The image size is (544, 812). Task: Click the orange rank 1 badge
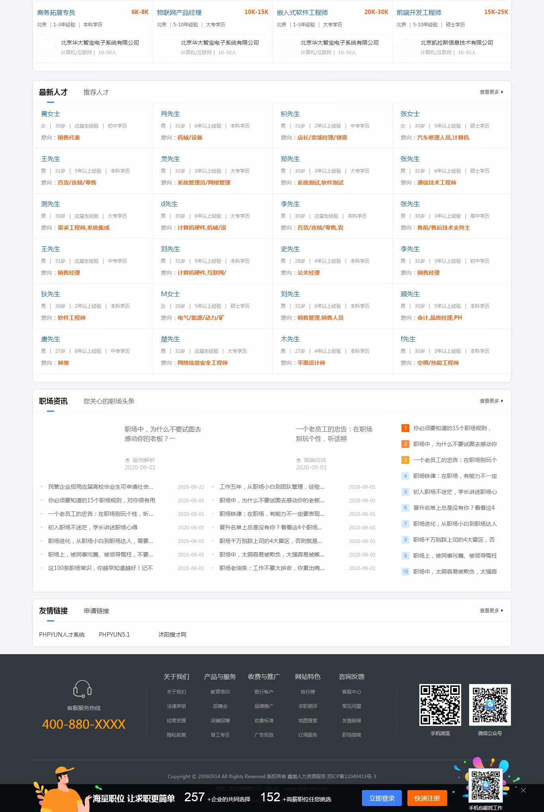coord(405,428)
